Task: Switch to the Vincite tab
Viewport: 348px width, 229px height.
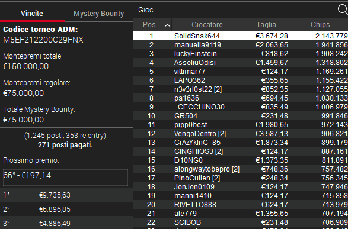Action: point(32,14)
